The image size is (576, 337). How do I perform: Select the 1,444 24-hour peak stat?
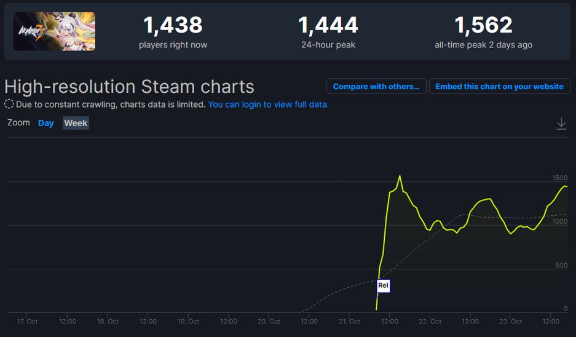point(328,25)
